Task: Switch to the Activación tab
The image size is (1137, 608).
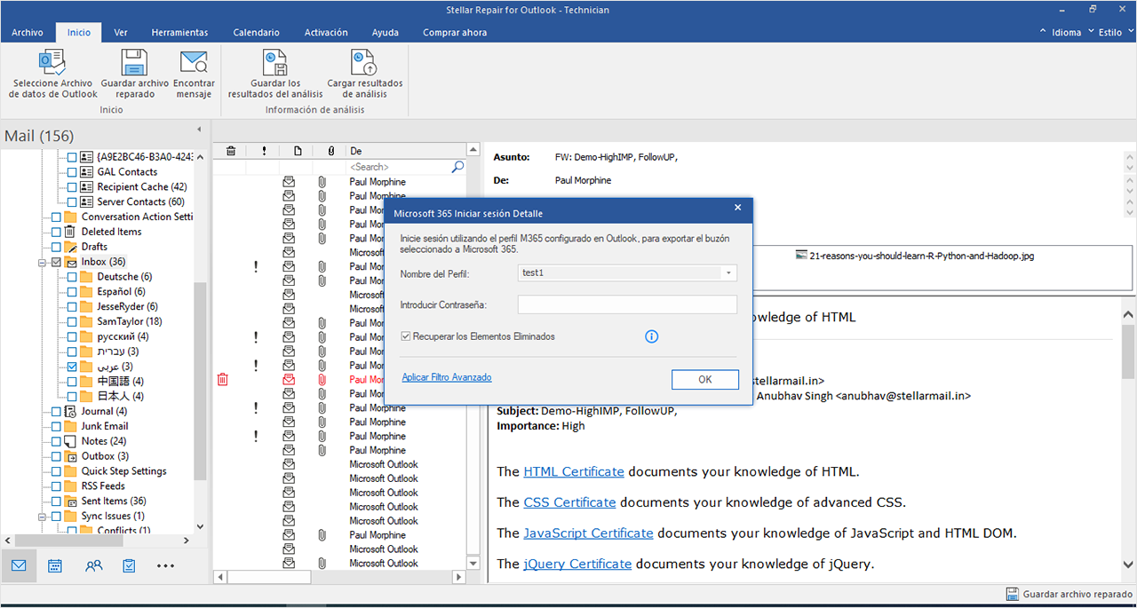Action: (x=326, y=33)
